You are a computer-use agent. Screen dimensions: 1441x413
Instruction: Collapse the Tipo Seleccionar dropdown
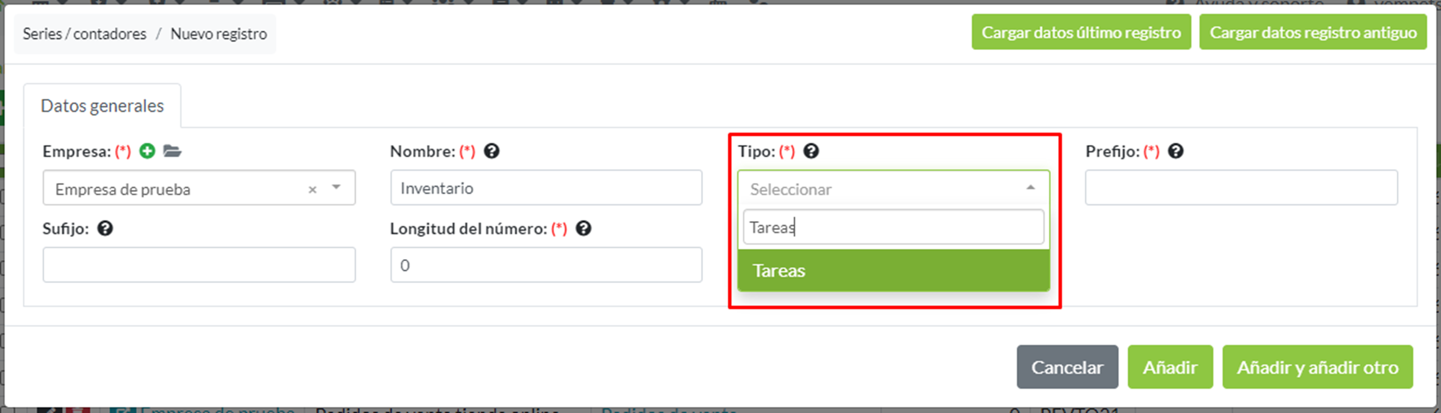[1030, 188]
